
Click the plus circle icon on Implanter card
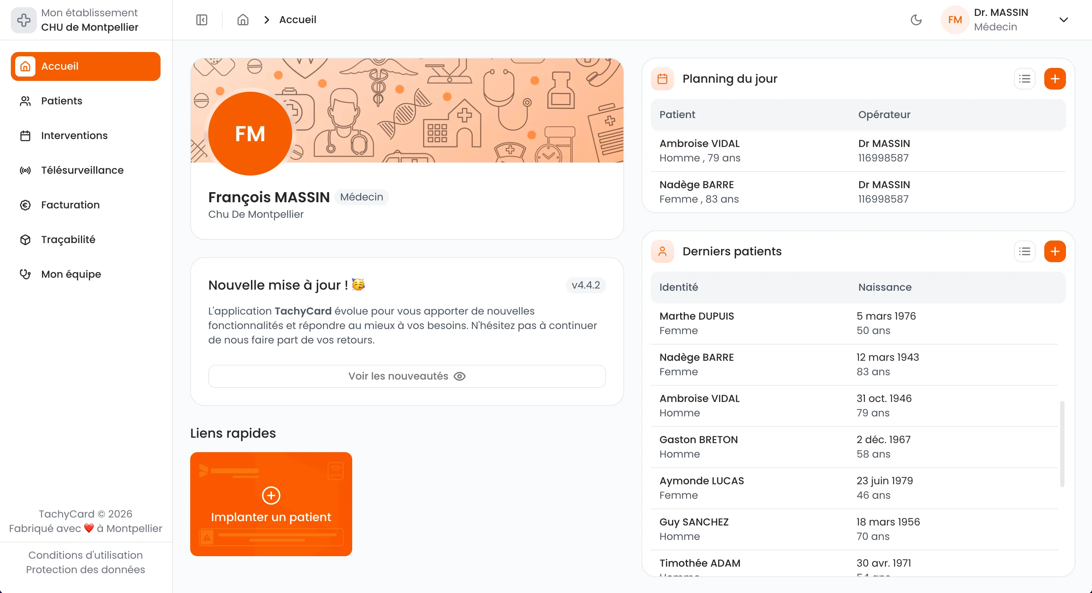[271, 495]
